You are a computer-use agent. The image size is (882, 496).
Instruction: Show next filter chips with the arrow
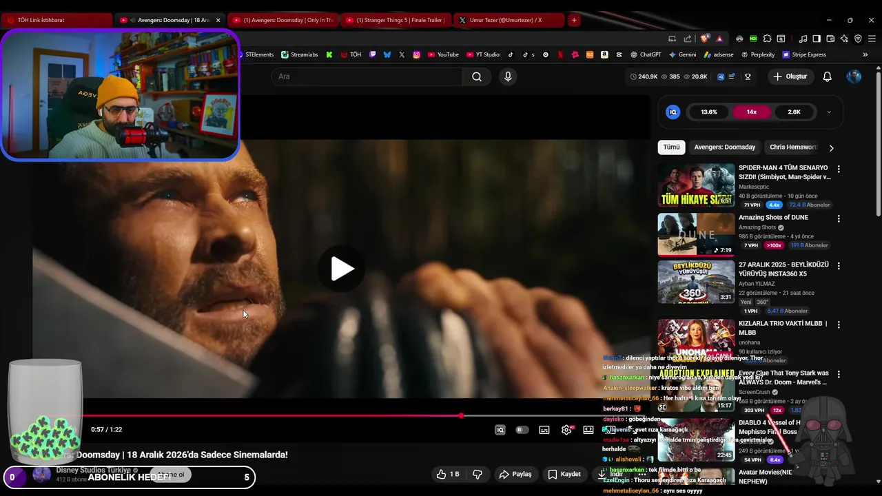pyautogui.click(x=831, y=147)
